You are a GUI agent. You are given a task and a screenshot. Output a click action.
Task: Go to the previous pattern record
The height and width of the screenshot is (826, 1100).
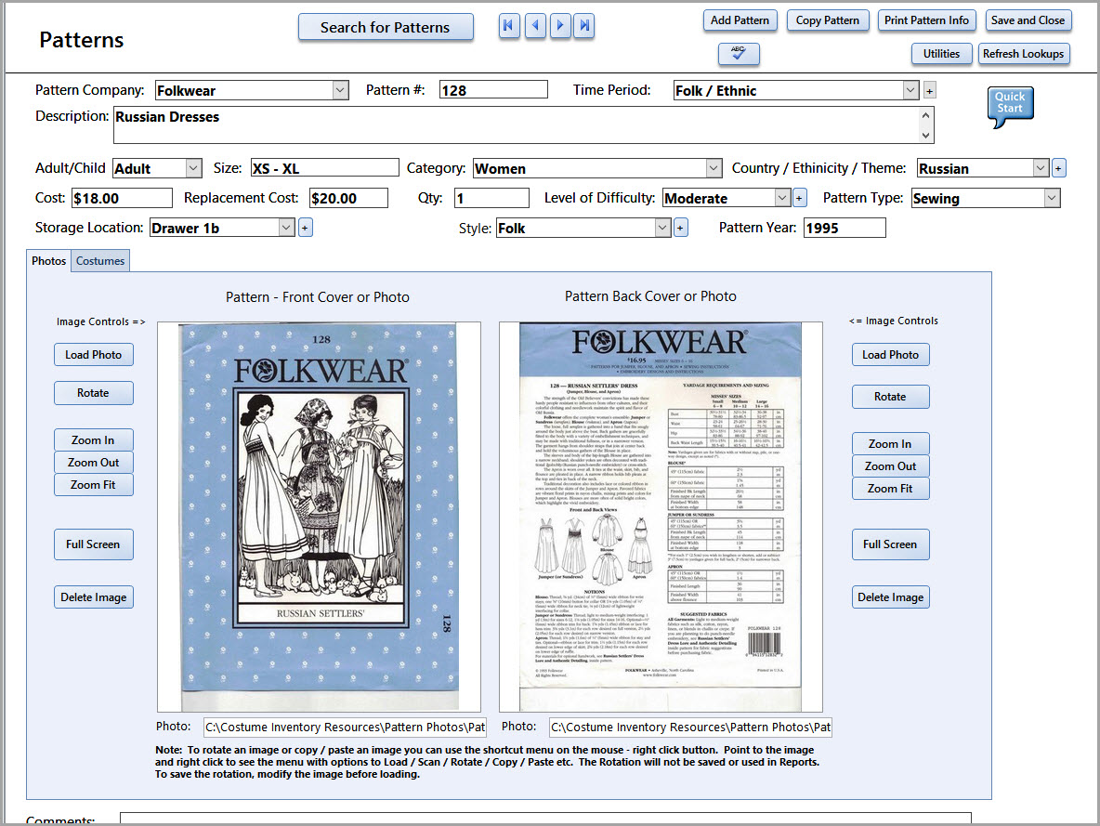535,26
